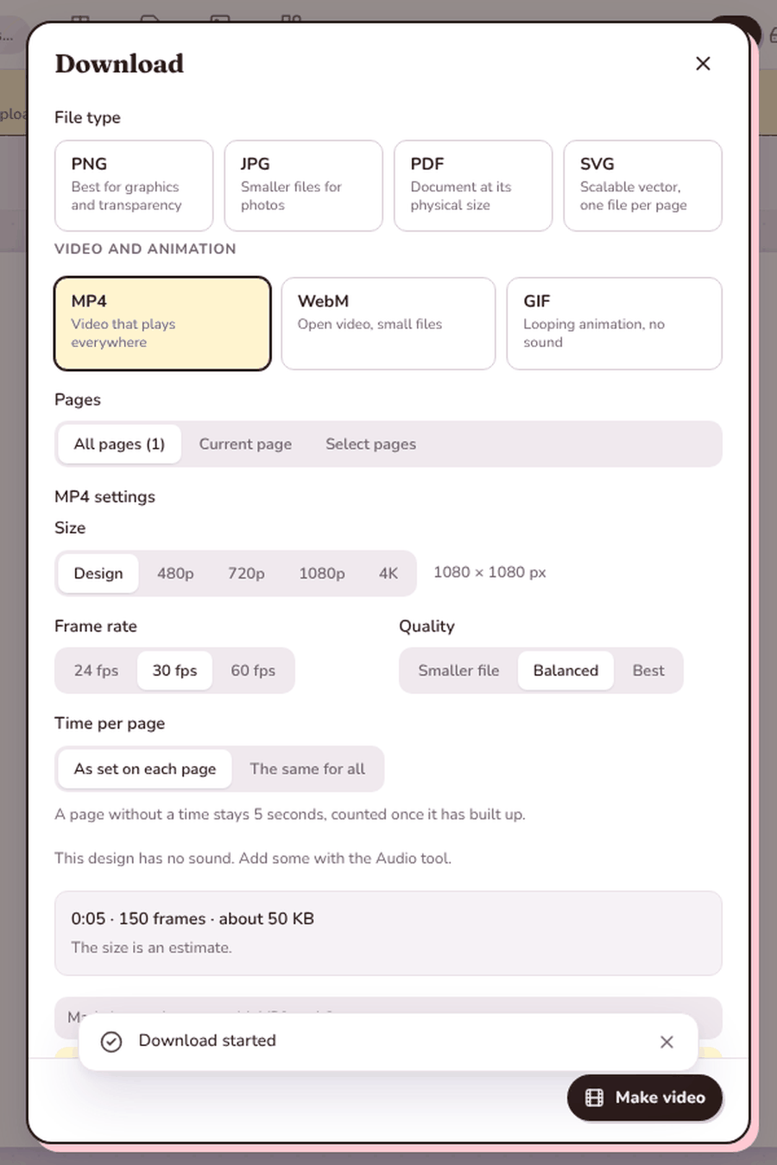This screenshot has height=1165, width=777.
Task: Switch to Current page option
Action: point(245,444)
